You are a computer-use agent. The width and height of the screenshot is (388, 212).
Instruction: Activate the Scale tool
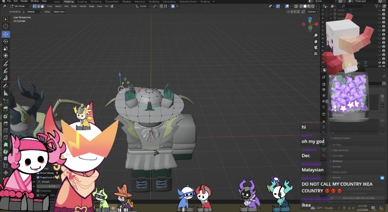[x=6, y=48]
